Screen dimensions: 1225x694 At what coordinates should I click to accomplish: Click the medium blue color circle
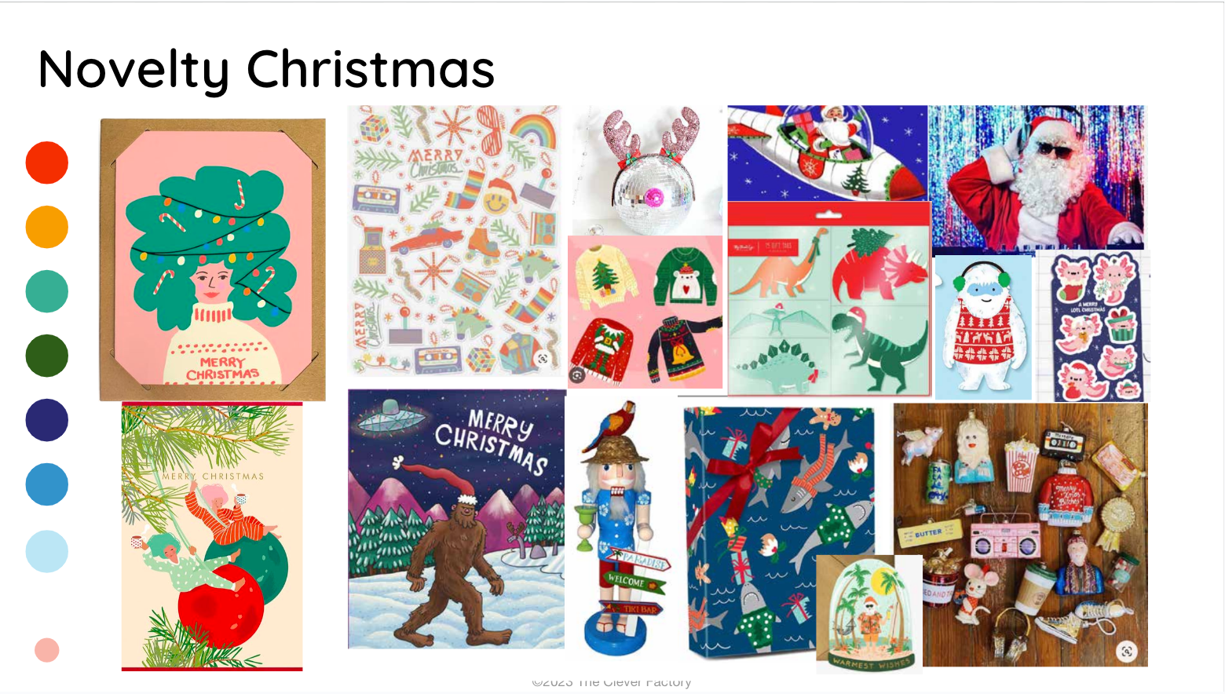[47, 484]
